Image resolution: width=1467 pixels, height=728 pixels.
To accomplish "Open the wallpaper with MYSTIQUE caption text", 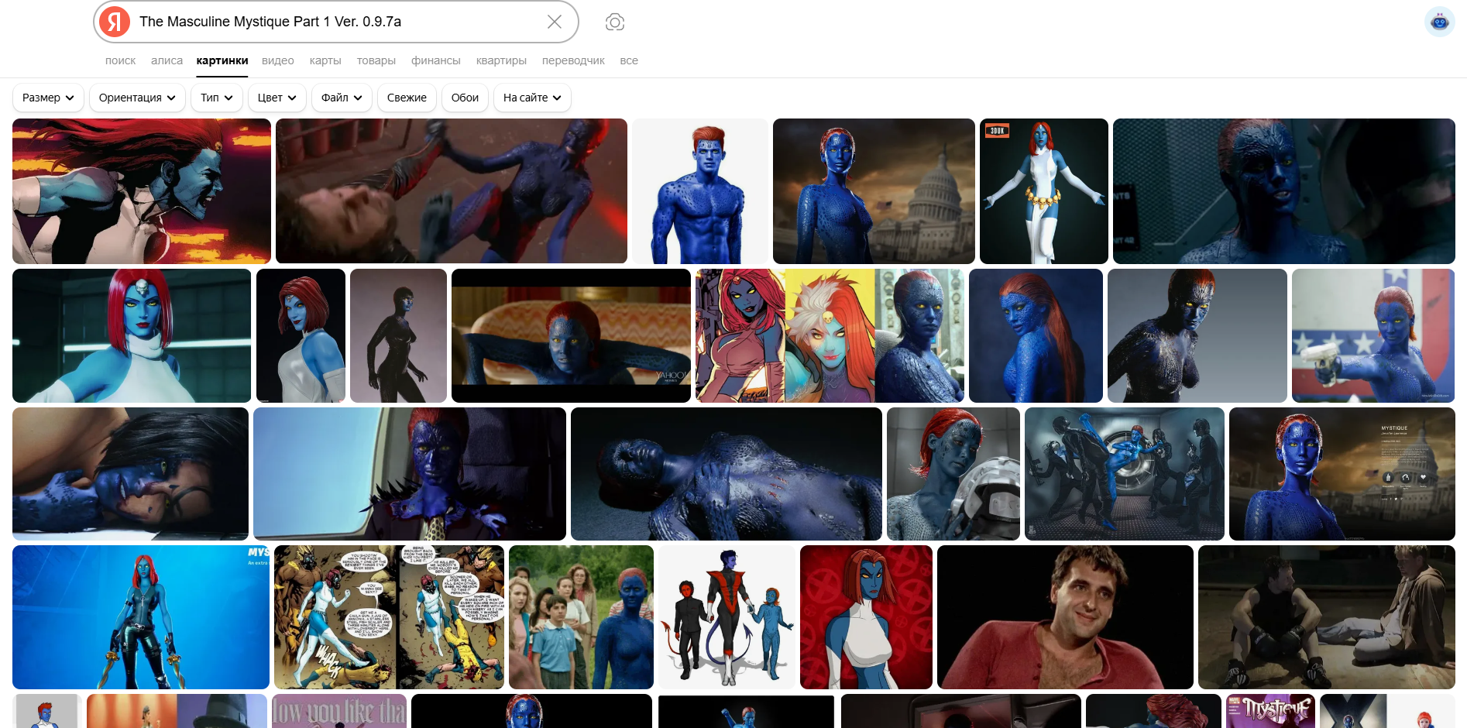I will coord(1342,474).
